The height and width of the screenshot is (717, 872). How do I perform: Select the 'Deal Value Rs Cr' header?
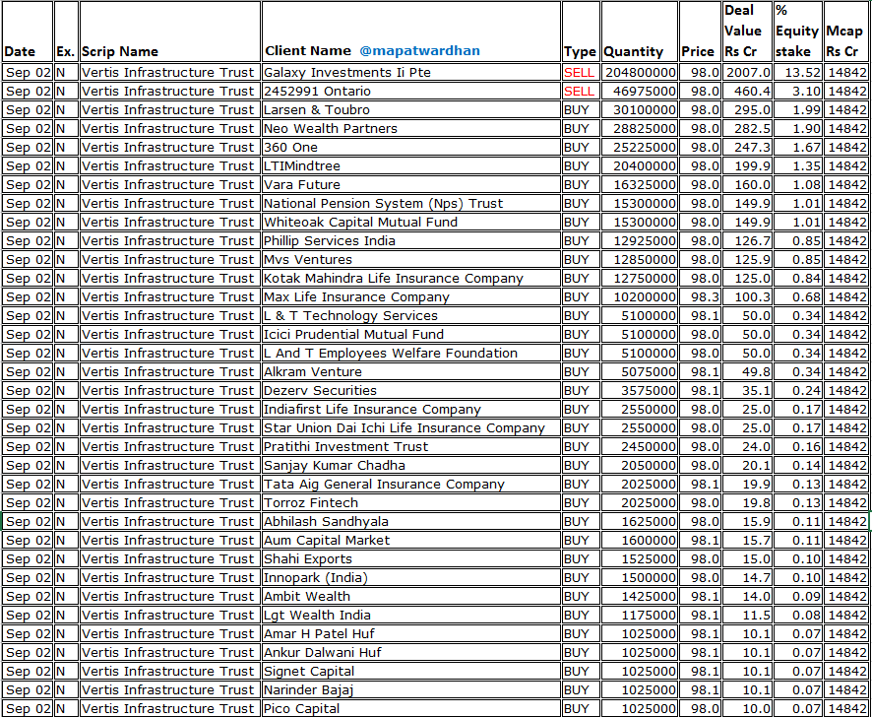click(746, 32)
